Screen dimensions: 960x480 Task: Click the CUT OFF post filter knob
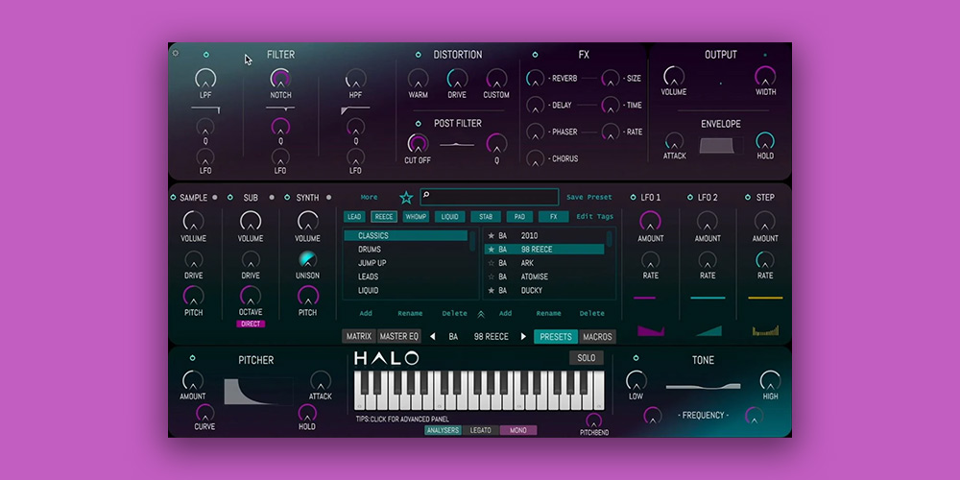coord(418,144)
